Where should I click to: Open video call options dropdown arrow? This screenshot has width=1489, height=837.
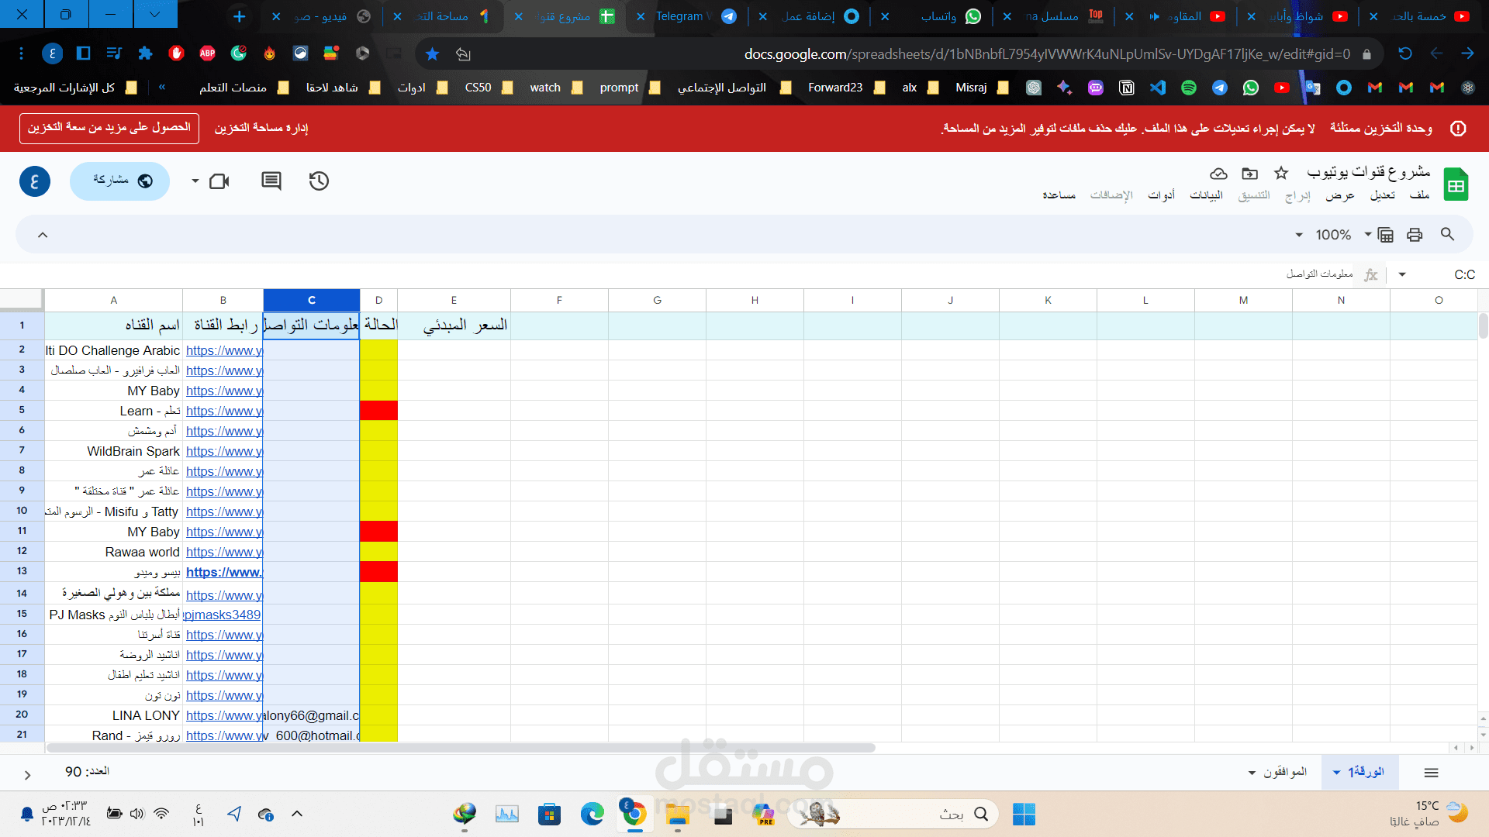coord(195,181)
